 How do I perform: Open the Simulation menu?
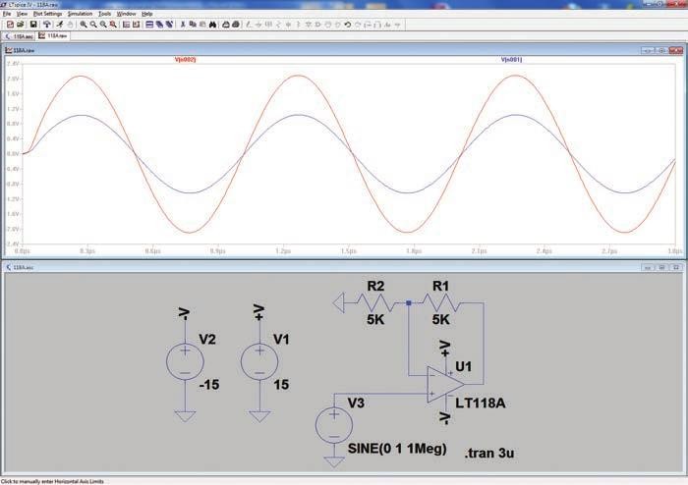[x=80, y=14]
